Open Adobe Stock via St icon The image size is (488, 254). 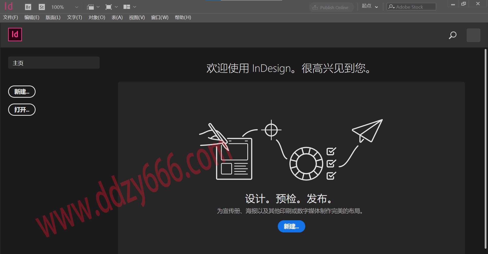click(42, 7)
